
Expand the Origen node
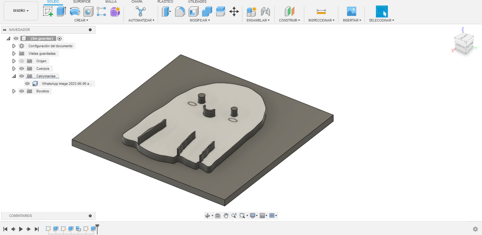tap(14, 61)
